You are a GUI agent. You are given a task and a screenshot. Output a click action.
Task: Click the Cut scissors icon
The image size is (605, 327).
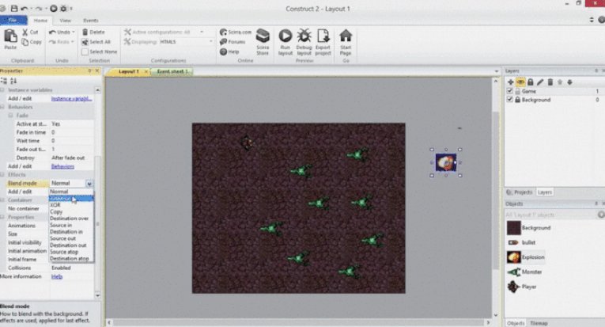click(25, 32)
